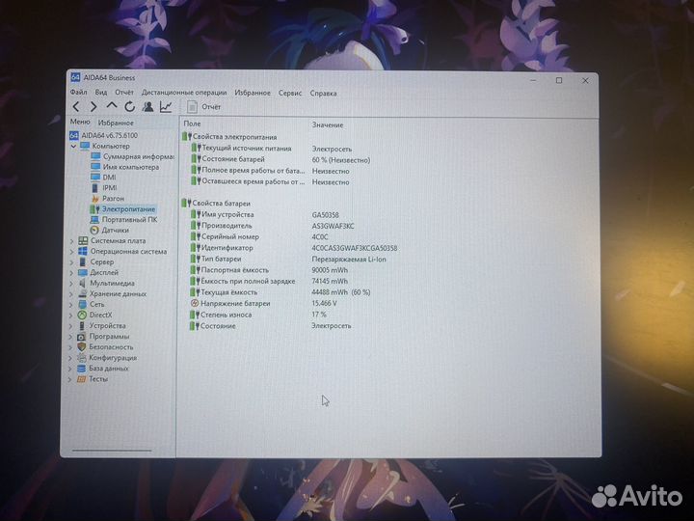The image size is (694, 521).
Task: Click the Программы icon in tree
Action: pos(81,337)
